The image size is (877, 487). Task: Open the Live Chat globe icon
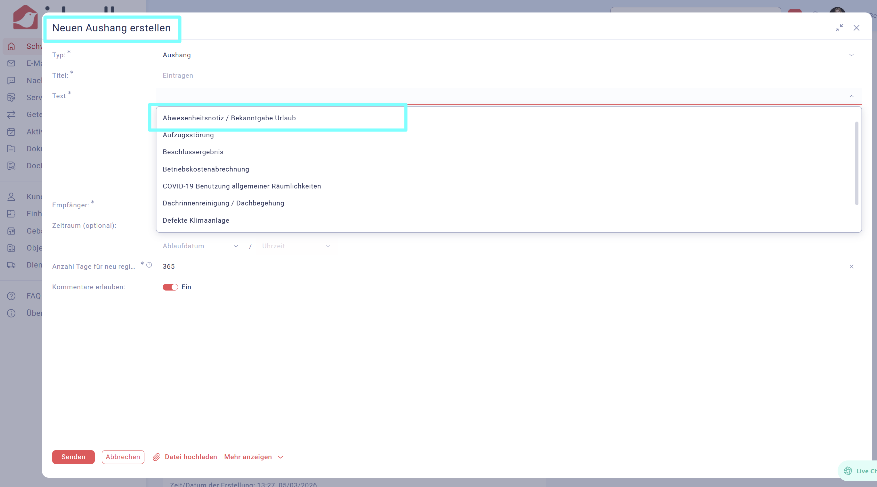848,471
